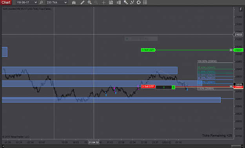
Task: Click the greyed zoom out magnifier
Action: coord(96,2)
